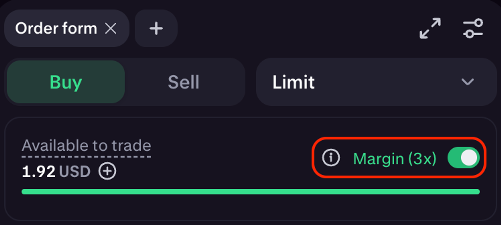Close the Order form tab
Viewport: 501px width, 225px height.
pyautogui.click(x=111, y=29)
